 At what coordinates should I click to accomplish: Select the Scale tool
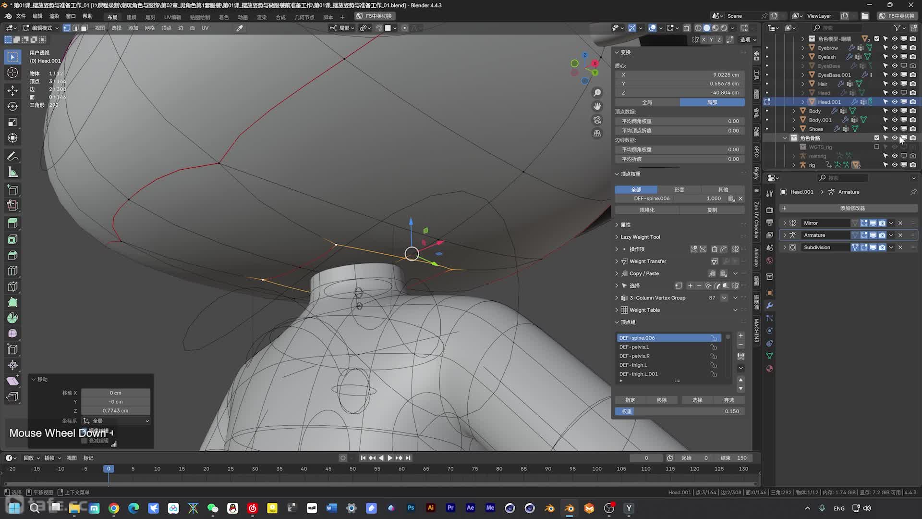pyautogui.click(x=13, y=122)
